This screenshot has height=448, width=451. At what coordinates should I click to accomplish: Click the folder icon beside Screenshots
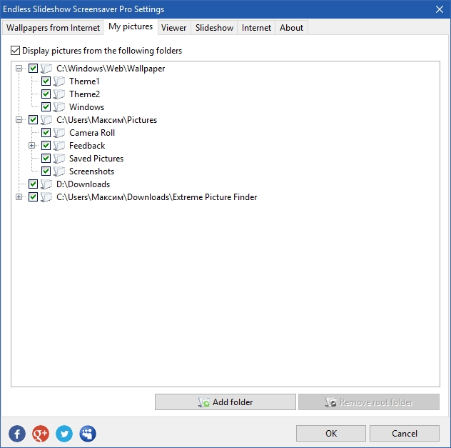59,171
